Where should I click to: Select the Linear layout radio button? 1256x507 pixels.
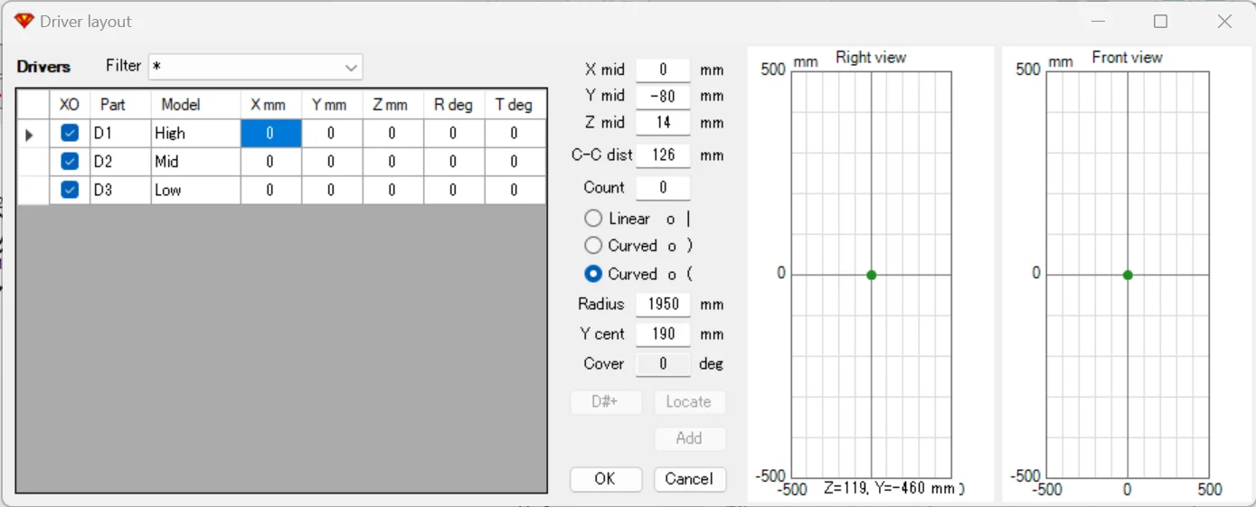point(593,219)
